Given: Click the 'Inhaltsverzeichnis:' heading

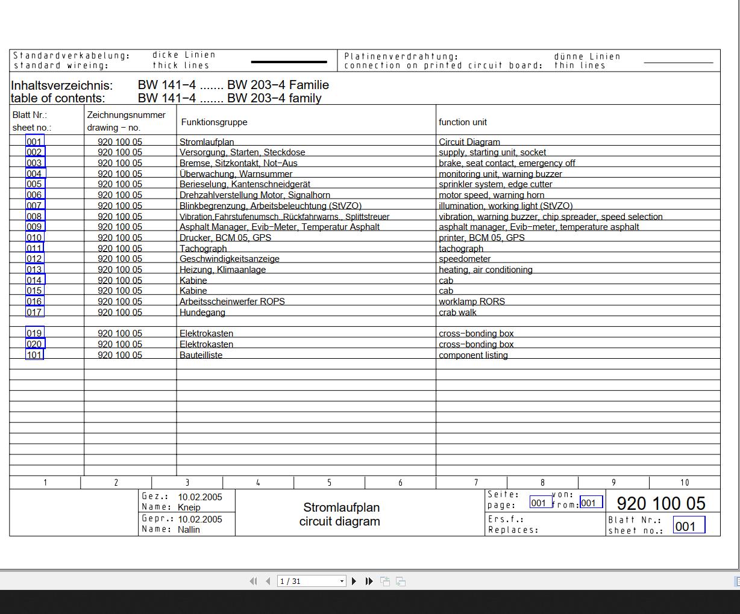Looking at the screenshot, I should (61, 85).
